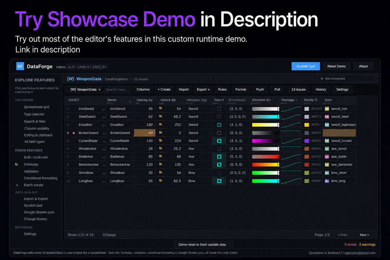The image size is (390, 260).
Task: Toggle Two H checkbox for WoodenAxe
Action: [219, 149]
